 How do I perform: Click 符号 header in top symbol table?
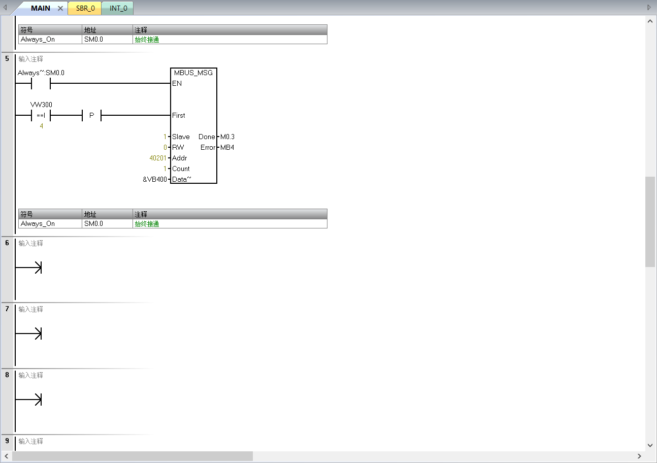50,30
